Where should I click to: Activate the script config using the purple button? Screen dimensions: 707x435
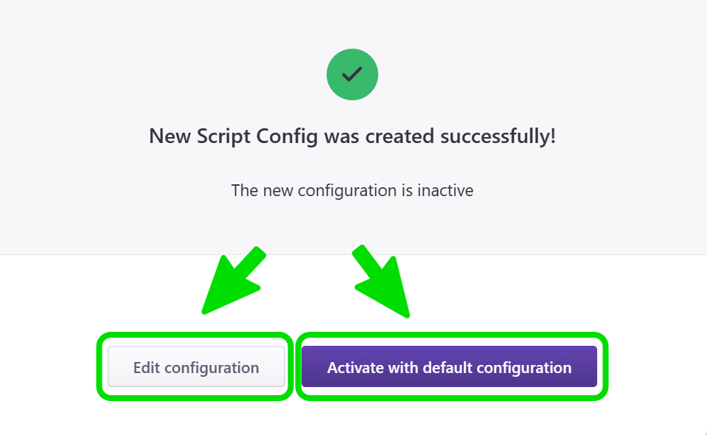[449, 367]
